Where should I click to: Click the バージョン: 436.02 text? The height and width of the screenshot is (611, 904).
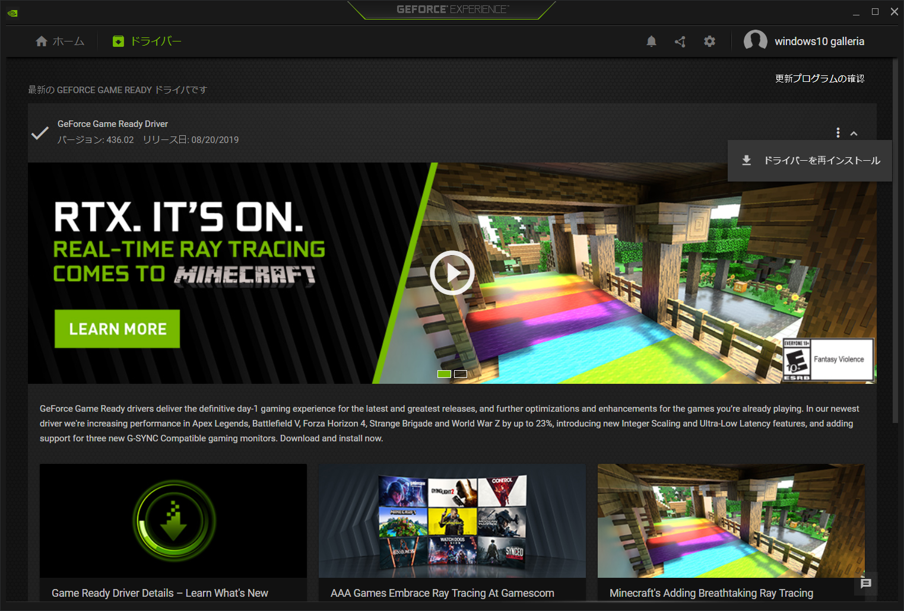96,140
